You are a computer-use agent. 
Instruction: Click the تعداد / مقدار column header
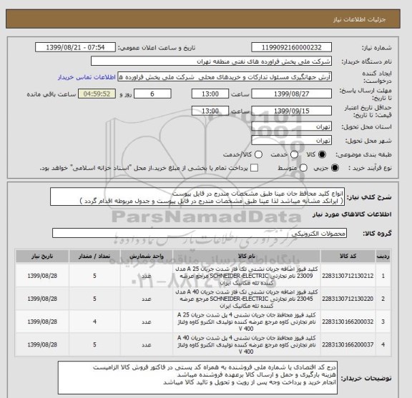click(94, 257)
